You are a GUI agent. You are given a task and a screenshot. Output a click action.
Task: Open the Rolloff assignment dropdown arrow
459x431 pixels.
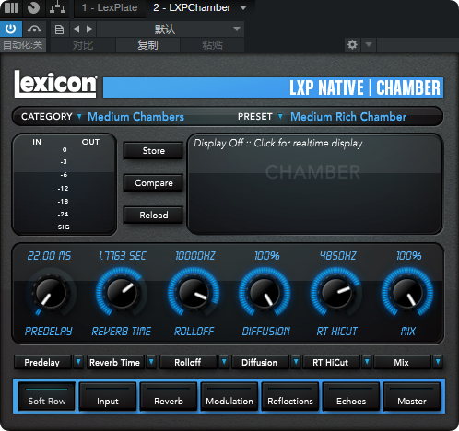tap(224, 362)
